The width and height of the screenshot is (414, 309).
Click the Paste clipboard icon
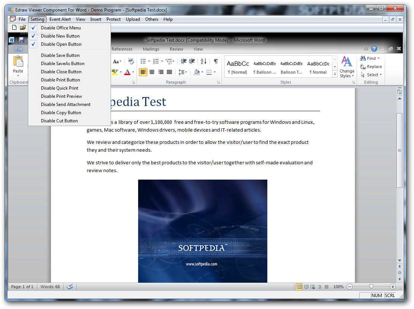click(18, 61)
